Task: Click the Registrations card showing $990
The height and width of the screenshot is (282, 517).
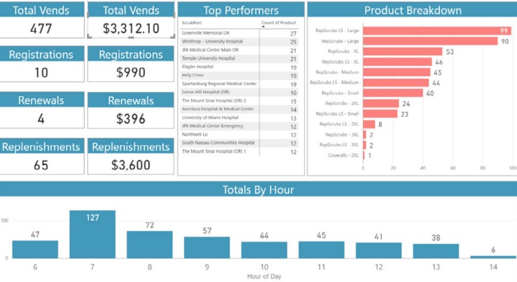Action: pos(131,72)
